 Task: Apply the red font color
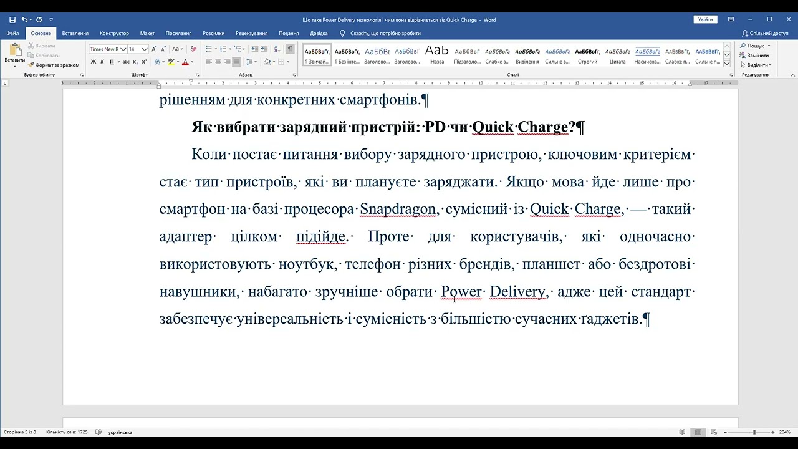[185, 62]
